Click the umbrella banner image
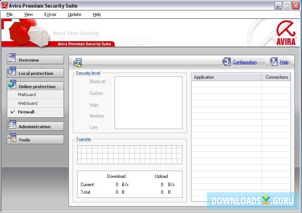302x213 pixels. click(29, 33)
